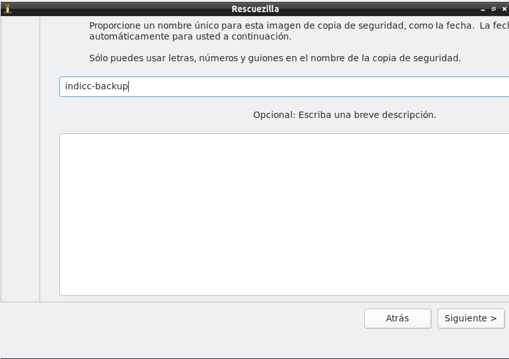Restore down the Rescuezilla window
This screenshot has width=509, height=359.
pyautogui.click(x=493, y=9)
